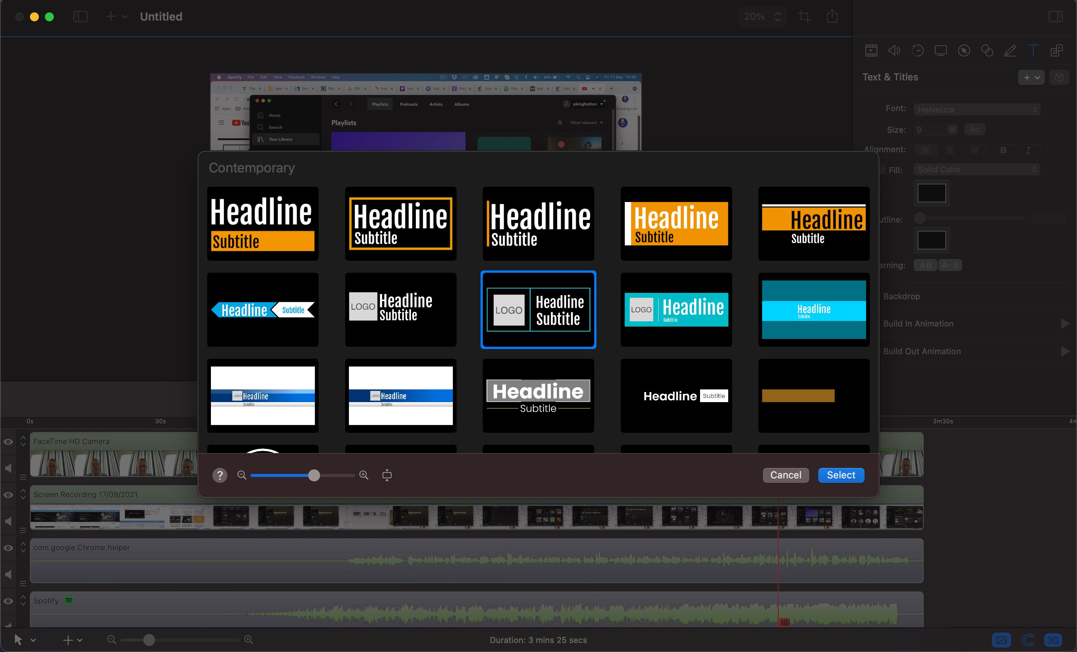The width and height of the screenshot is (1077, 652).
Task: Open the Font dropdown for text titles
Action: tap(977, 108)
